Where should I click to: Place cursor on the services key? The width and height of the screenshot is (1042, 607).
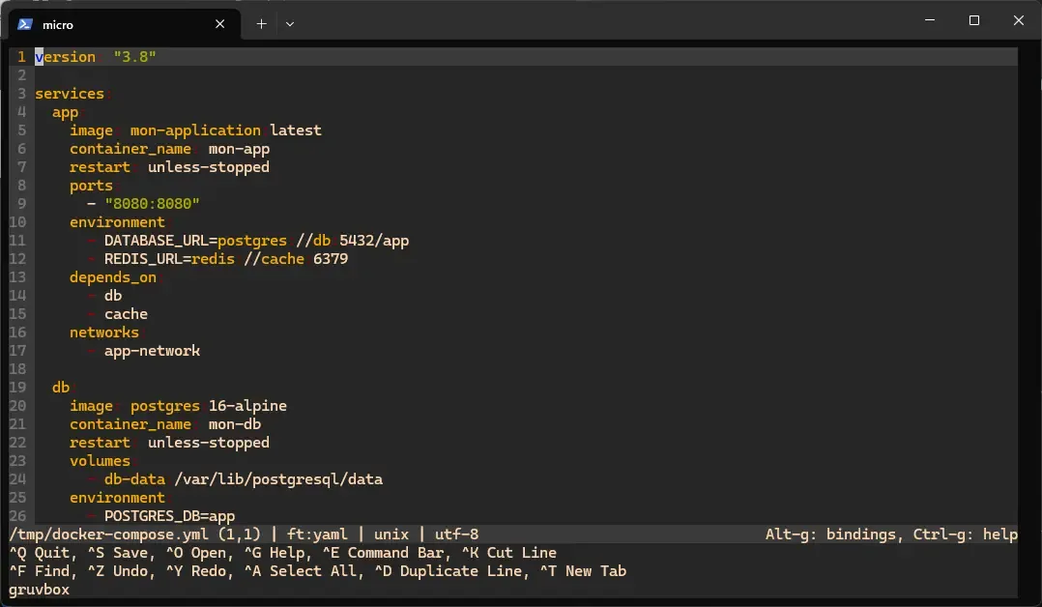point(69,94)
